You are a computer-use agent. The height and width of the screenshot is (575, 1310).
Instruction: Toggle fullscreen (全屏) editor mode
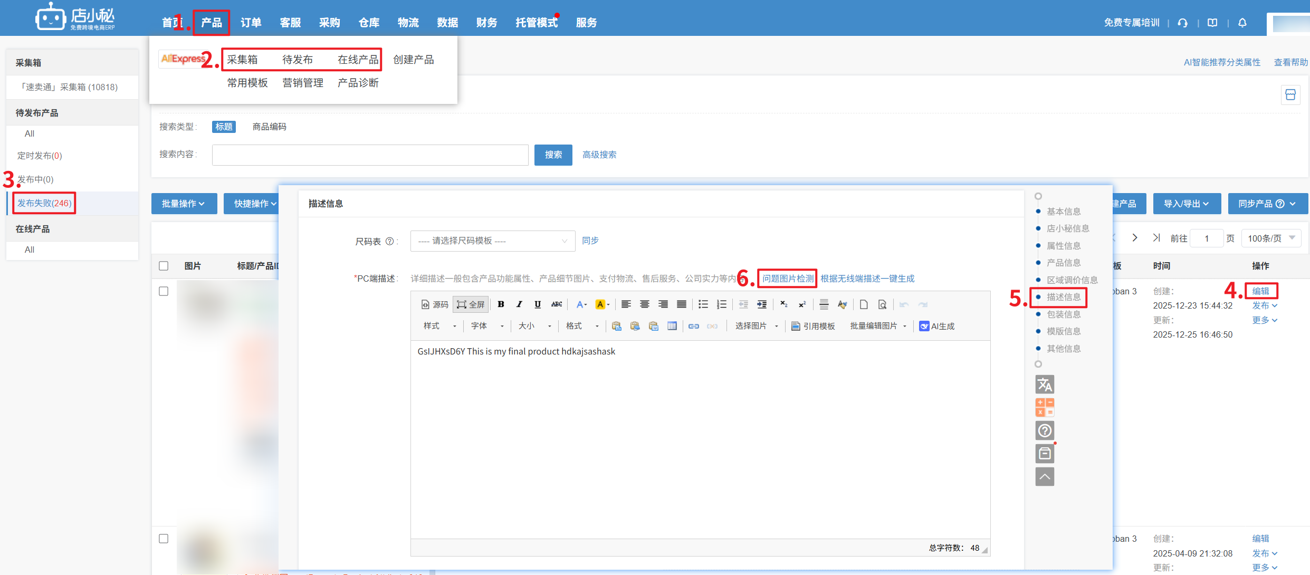[471, 304]
